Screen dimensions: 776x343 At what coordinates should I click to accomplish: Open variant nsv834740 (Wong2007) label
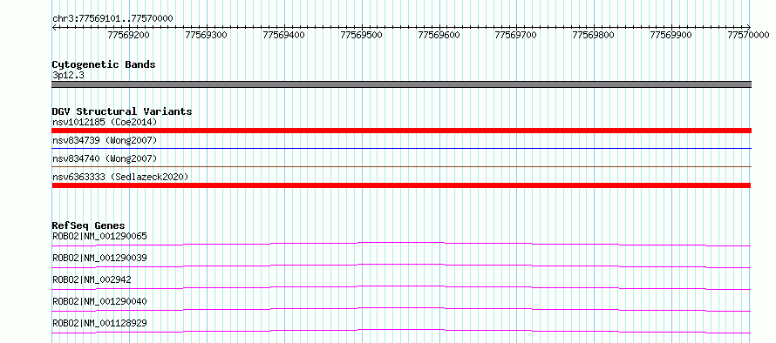[x=105, y=158]
